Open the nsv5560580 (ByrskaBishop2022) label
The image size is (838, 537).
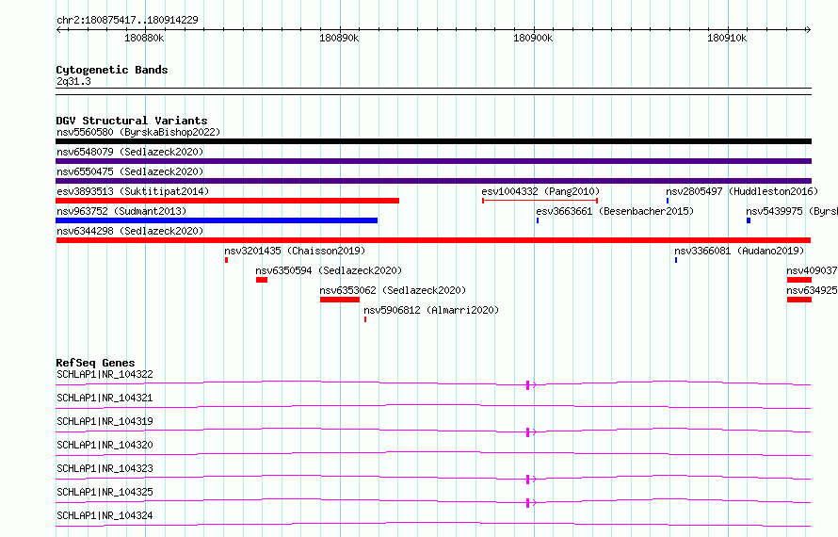[x=138, y=132]
